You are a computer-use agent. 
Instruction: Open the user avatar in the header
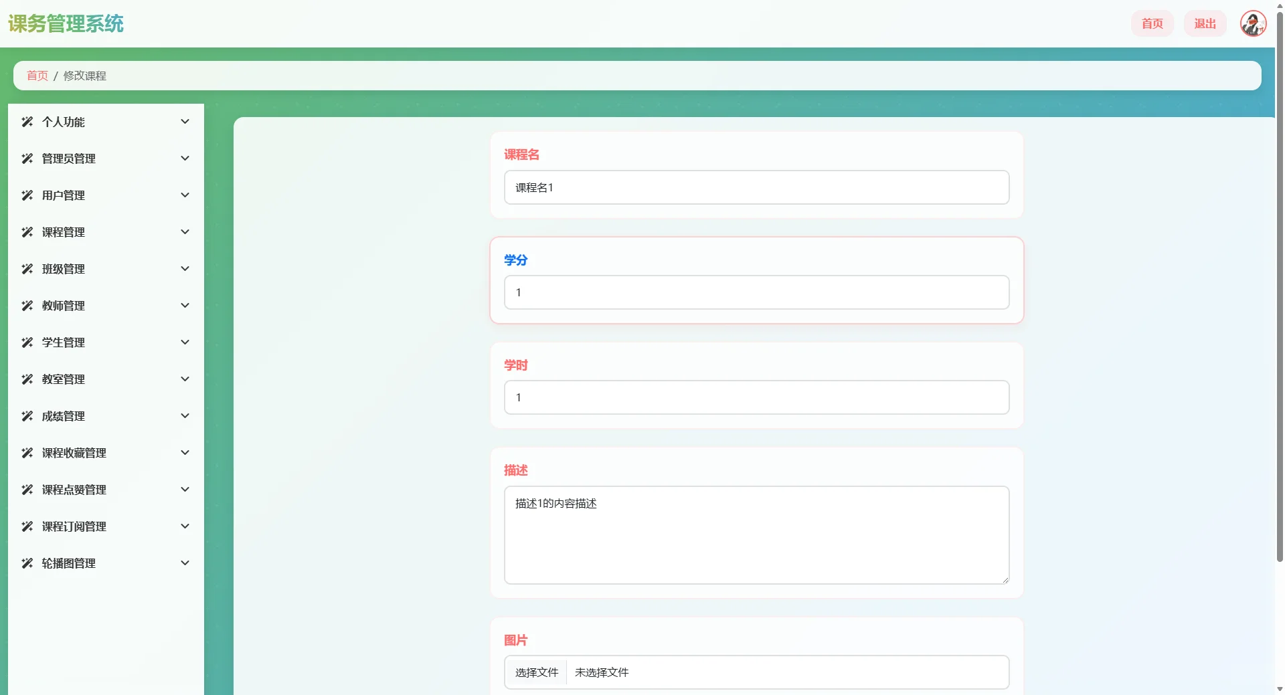(1253, 23)
